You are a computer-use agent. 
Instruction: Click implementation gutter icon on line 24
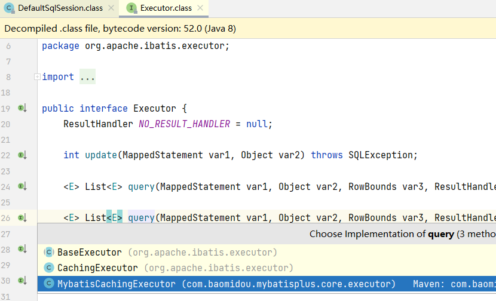click(x=22, y=187)
